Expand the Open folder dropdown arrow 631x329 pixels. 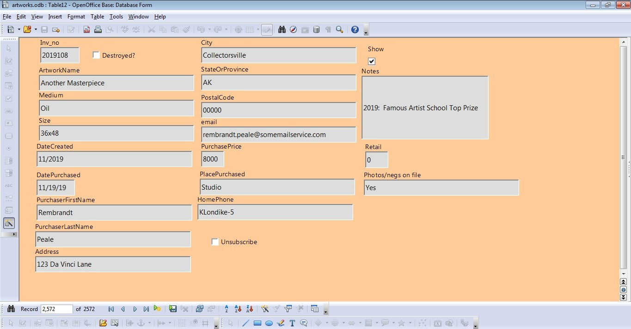point(35,30)
